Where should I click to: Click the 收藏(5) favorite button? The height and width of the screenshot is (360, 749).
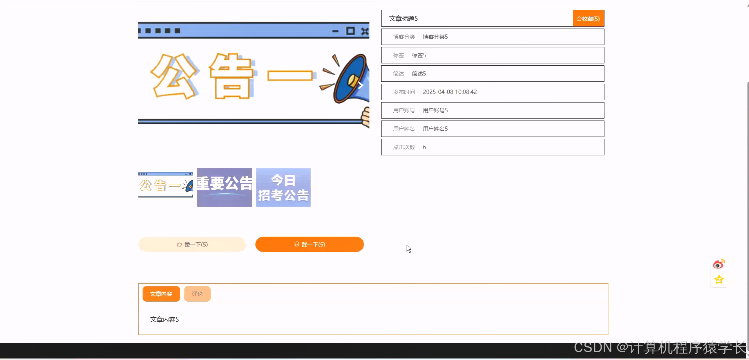coord(588,18)
